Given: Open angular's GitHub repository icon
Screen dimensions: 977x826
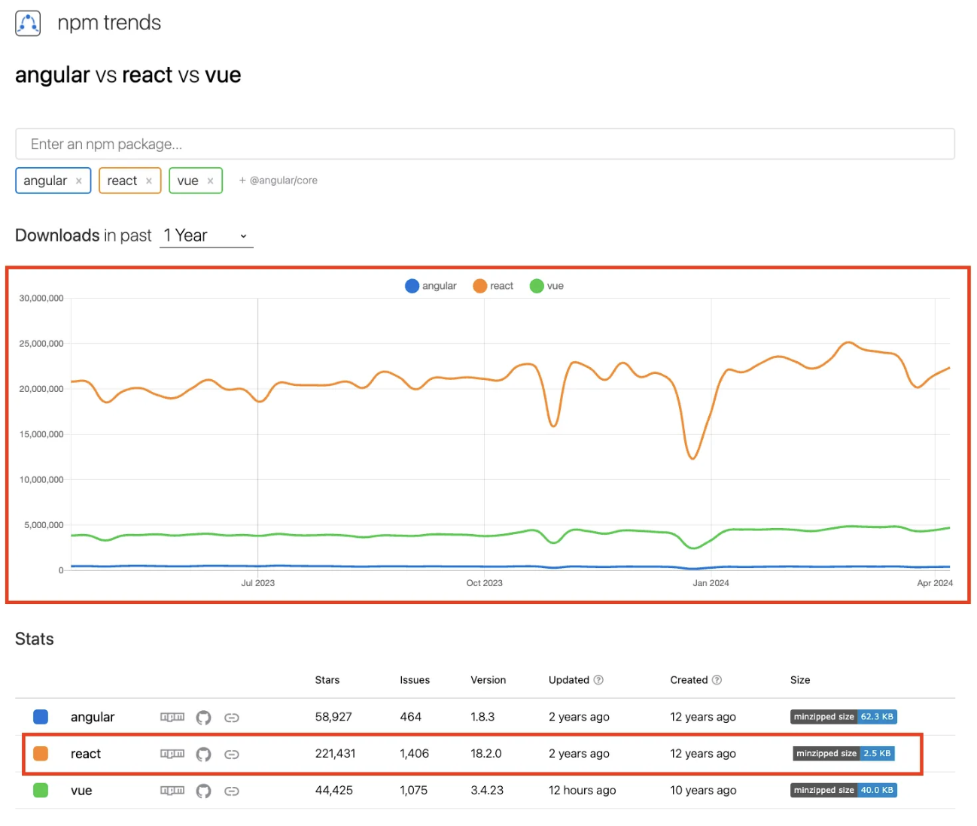Looking at the screenshot, I should (203, 717).
